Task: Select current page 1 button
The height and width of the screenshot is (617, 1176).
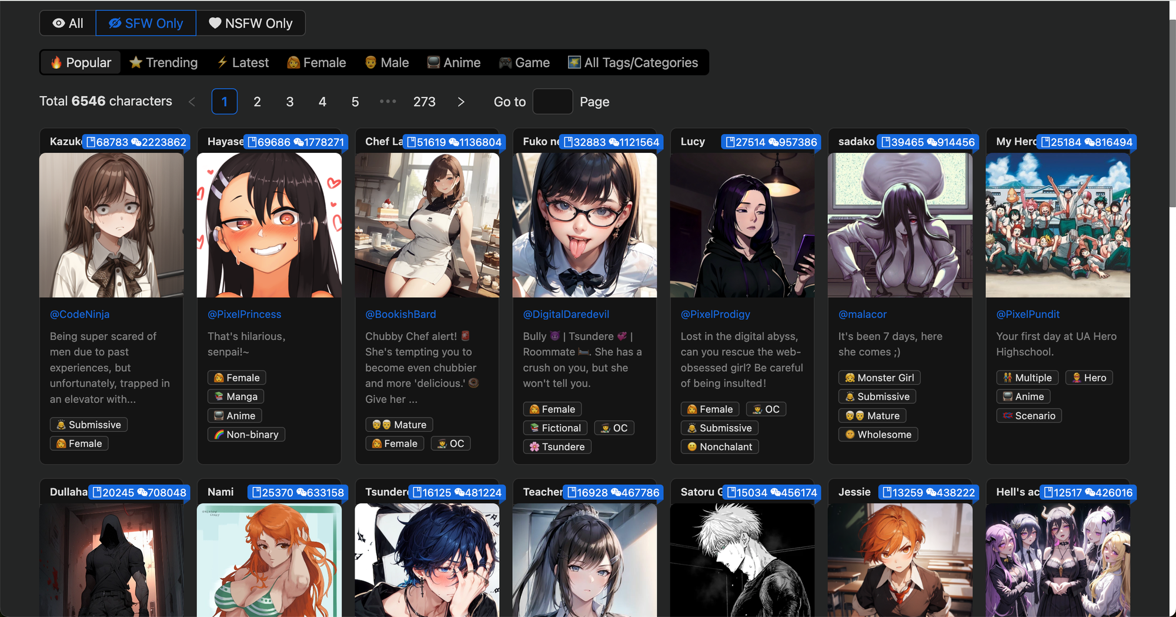Action: click(225, 102)
